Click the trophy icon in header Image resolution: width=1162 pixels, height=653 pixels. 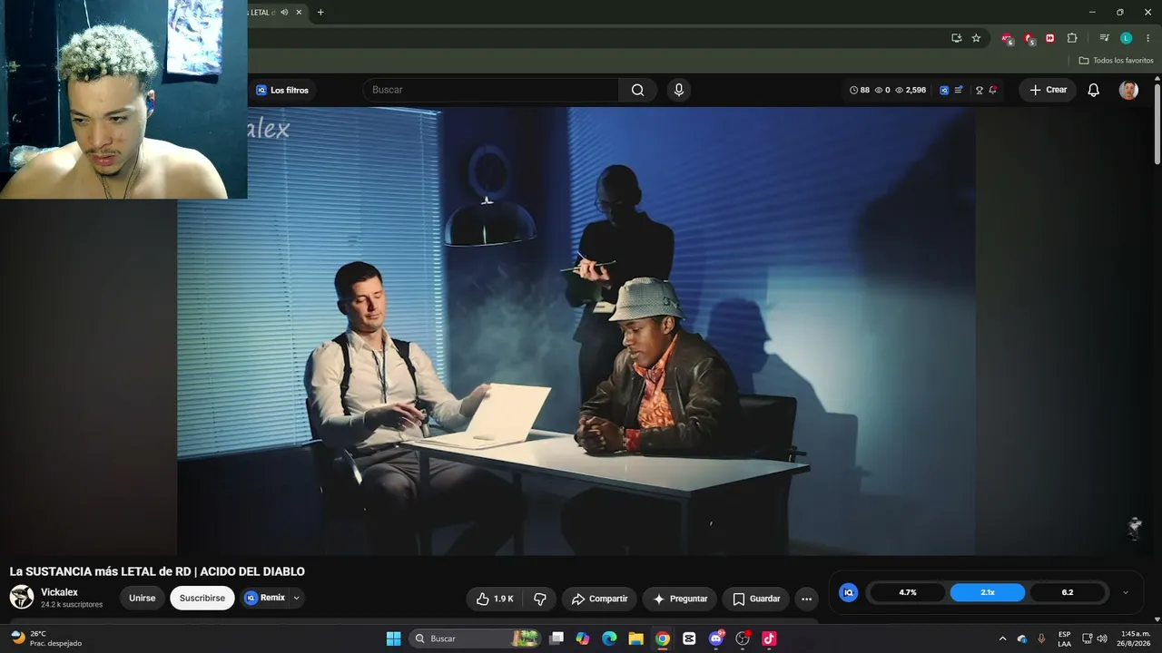[980, 90]
